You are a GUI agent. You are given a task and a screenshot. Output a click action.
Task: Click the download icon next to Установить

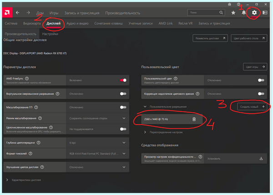click(x=261, y=159)
